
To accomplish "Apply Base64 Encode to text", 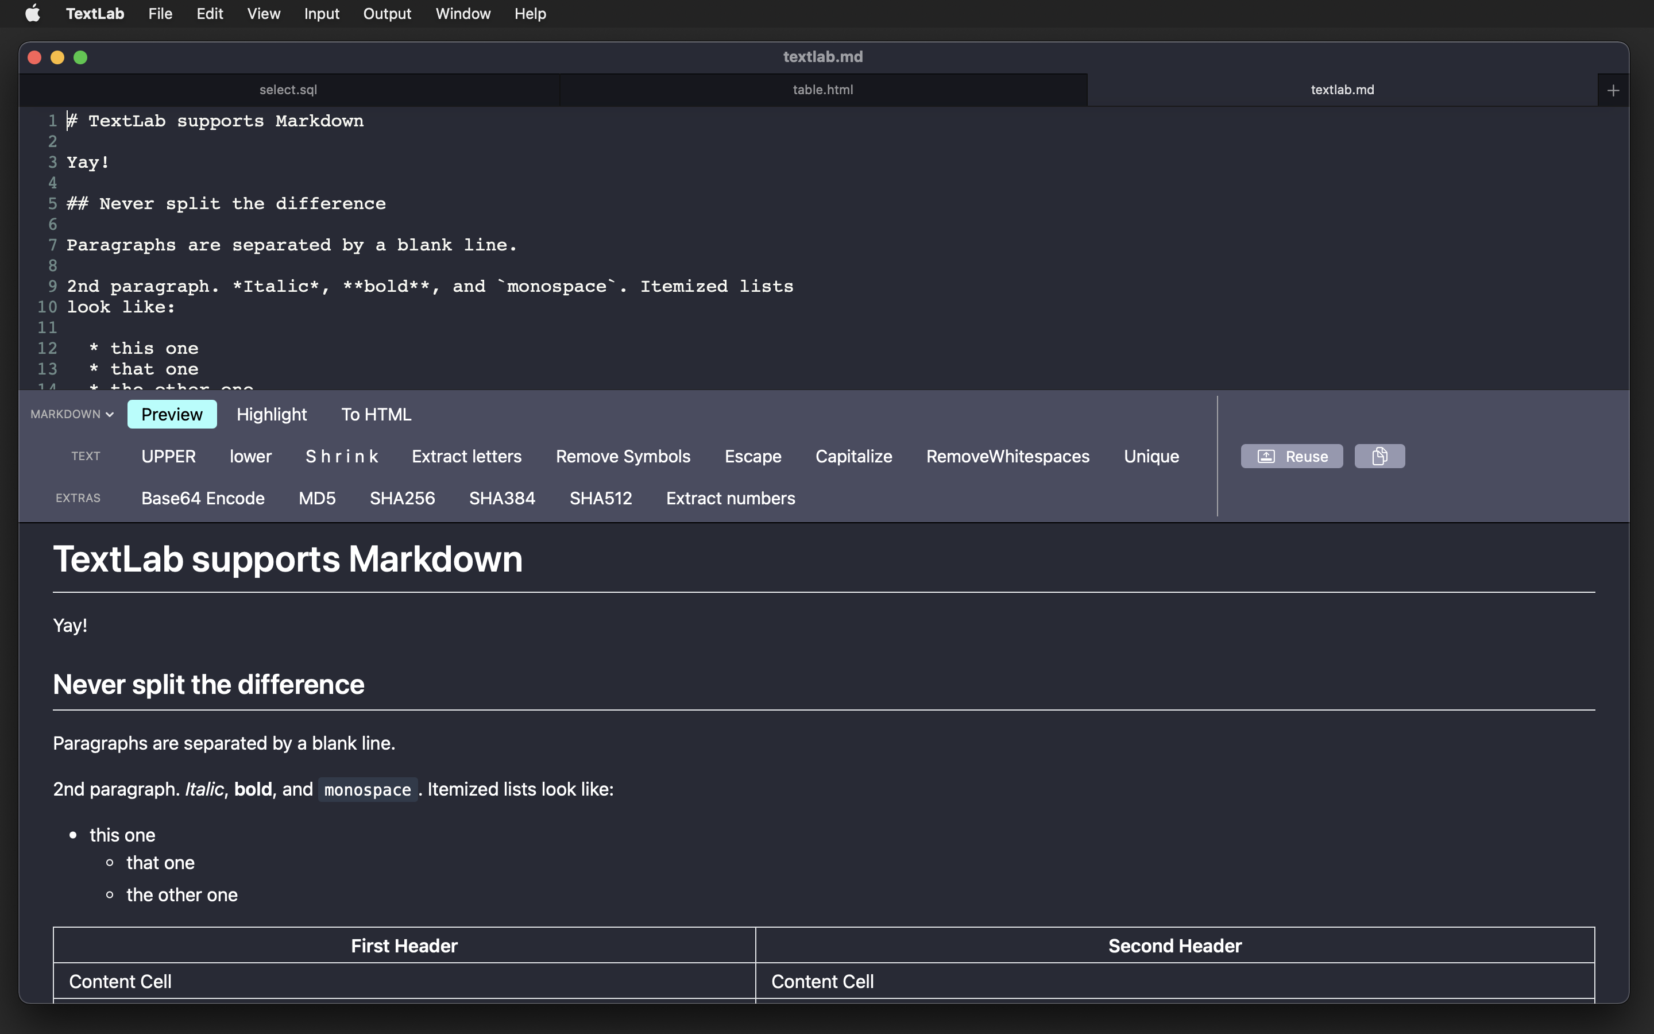I will click(202, 499).
